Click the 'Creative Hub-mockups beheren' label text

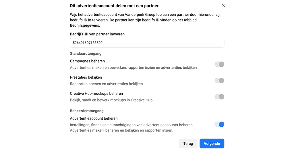pos(96,94)
